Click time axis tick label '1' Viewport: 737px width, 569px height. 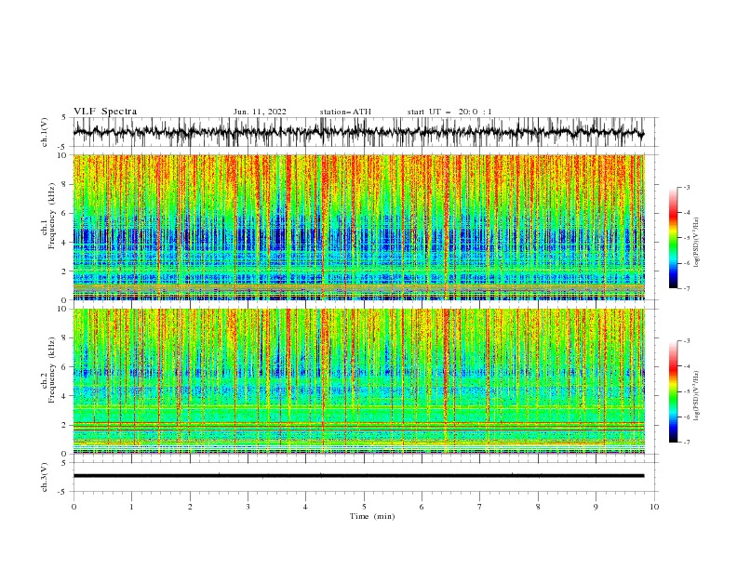click(x=131, y=507)
